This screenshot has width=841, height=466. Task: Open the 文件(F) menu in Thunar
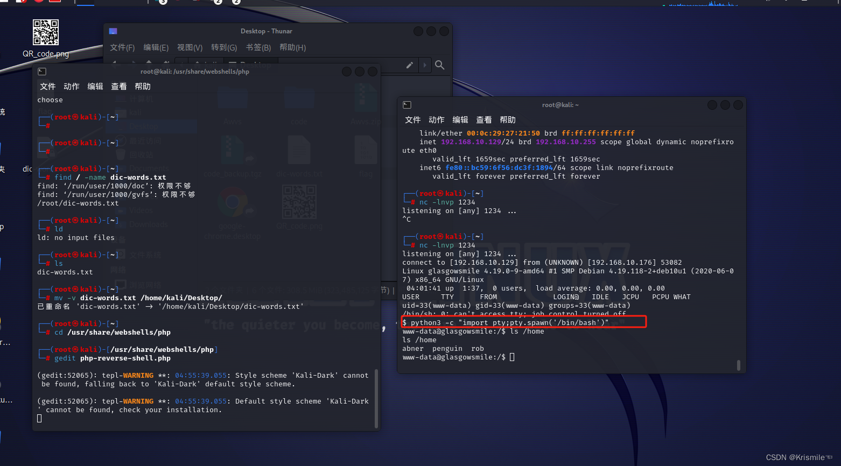coord(122,47)
